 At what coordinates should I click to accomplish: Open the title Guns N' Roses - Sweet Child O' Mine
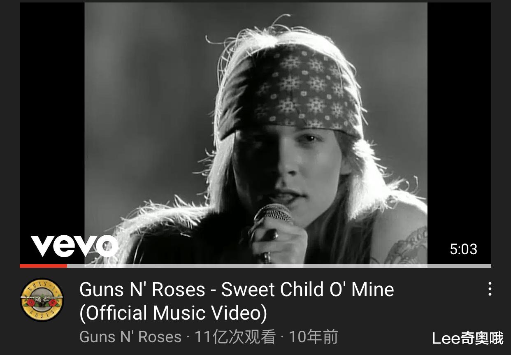click(x=237, y=289)
